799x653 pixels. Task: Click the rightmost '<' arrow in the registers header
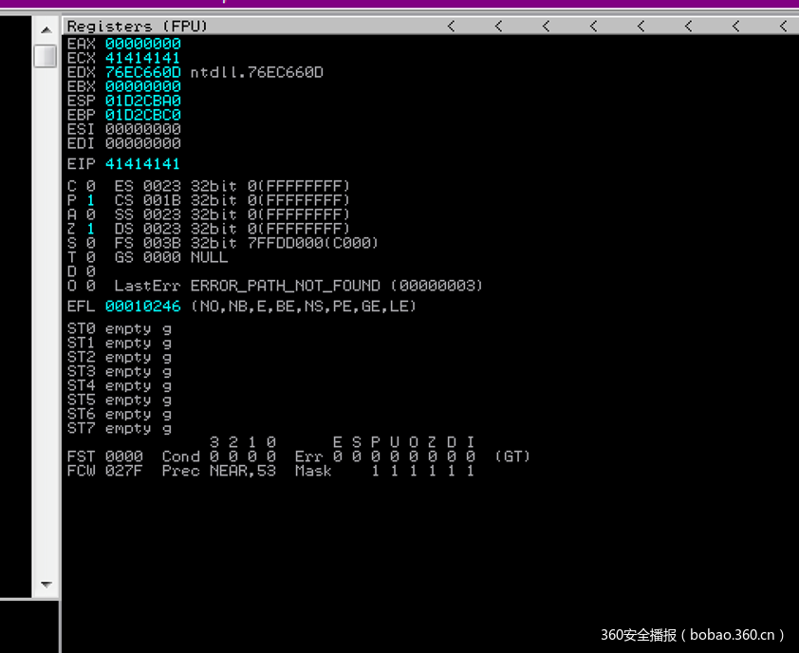[783, 27]
